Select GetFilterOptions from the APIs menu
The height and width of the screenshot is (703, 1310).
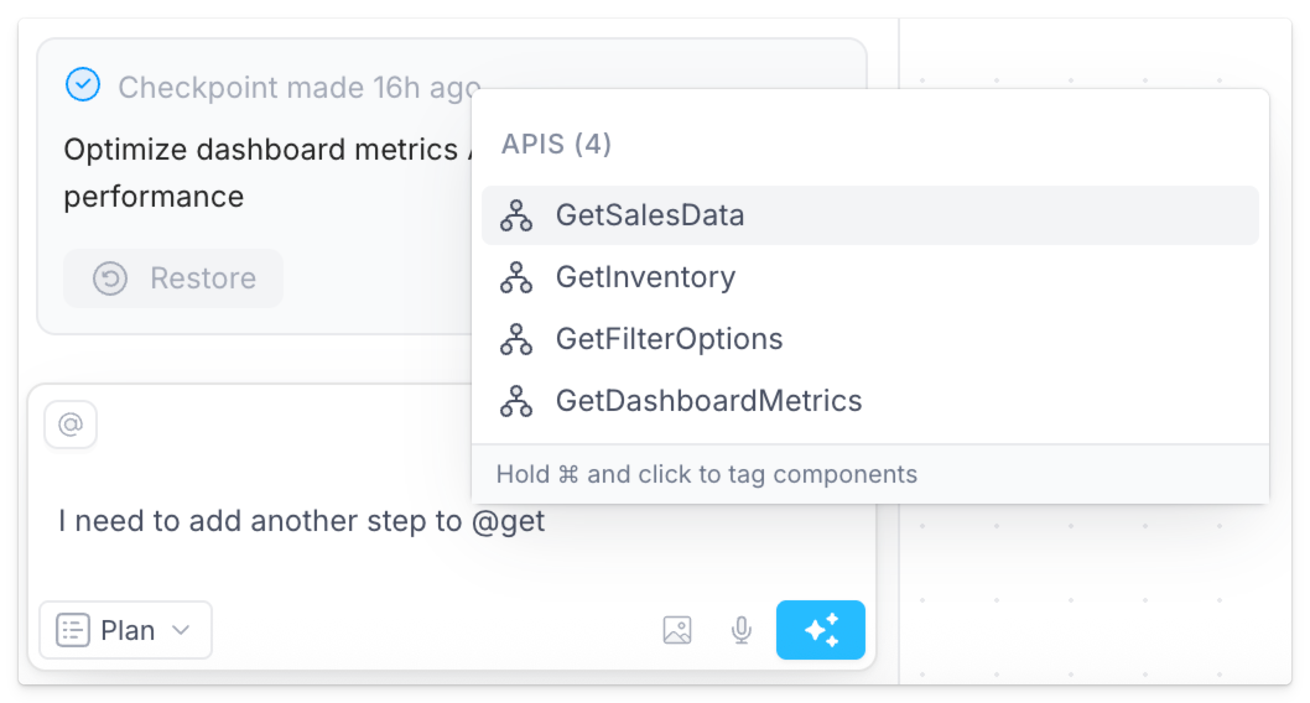pyautogui.click(x=670, y=339)
